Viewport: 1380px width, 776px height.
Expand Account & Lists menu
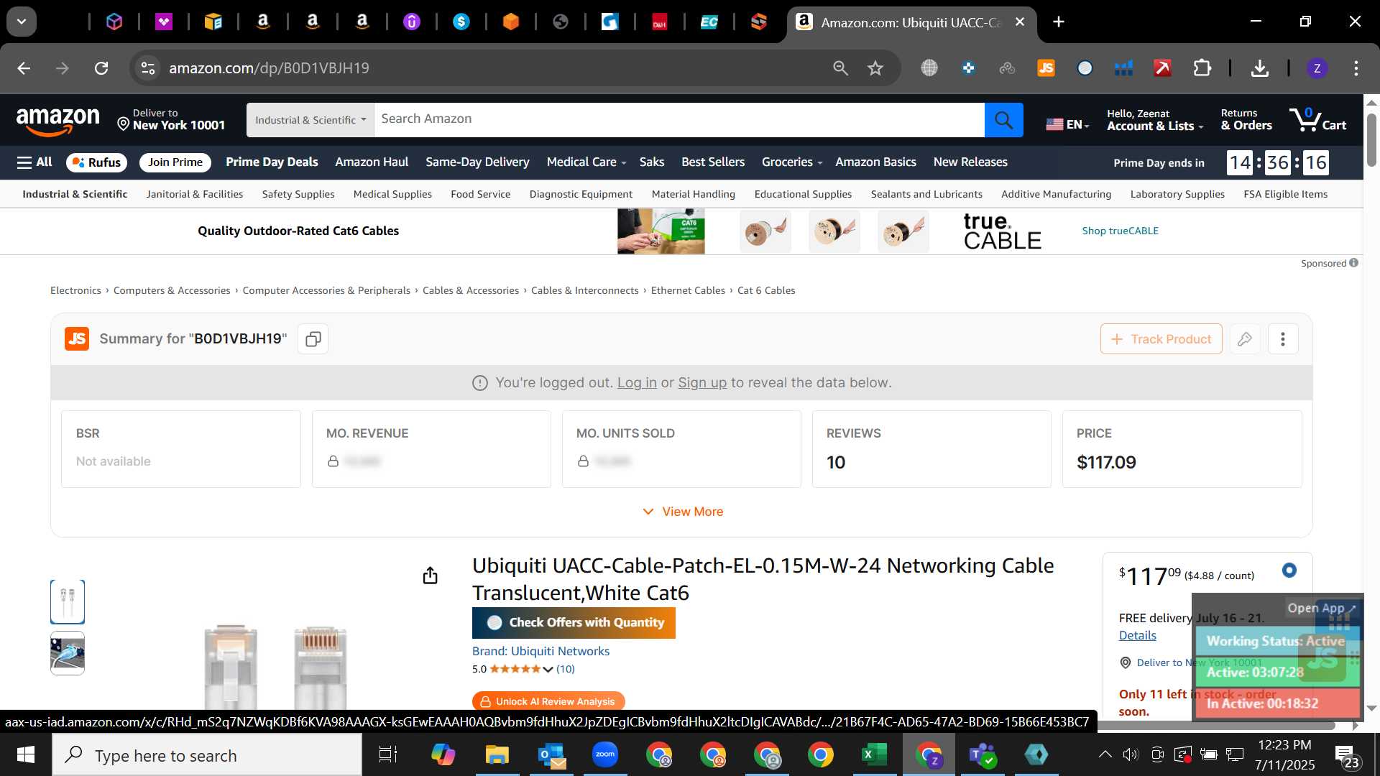click(1155, 120)
